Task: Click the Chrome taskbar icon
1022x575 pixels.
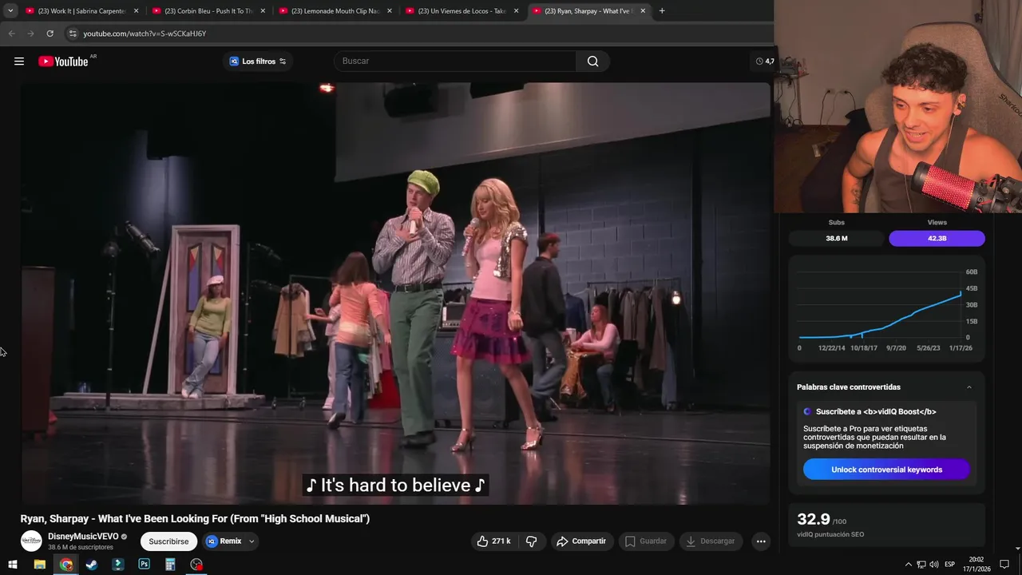Action: point(65,565)
